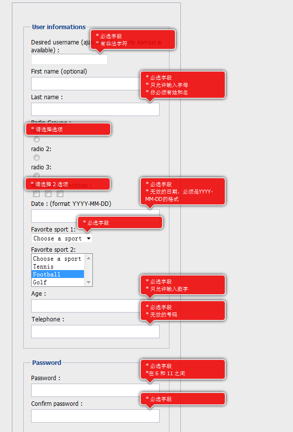The image size is (293, 432).
Task: Click the 'Last name :' label
Action: pyautogui.click(x=47, y=97)
